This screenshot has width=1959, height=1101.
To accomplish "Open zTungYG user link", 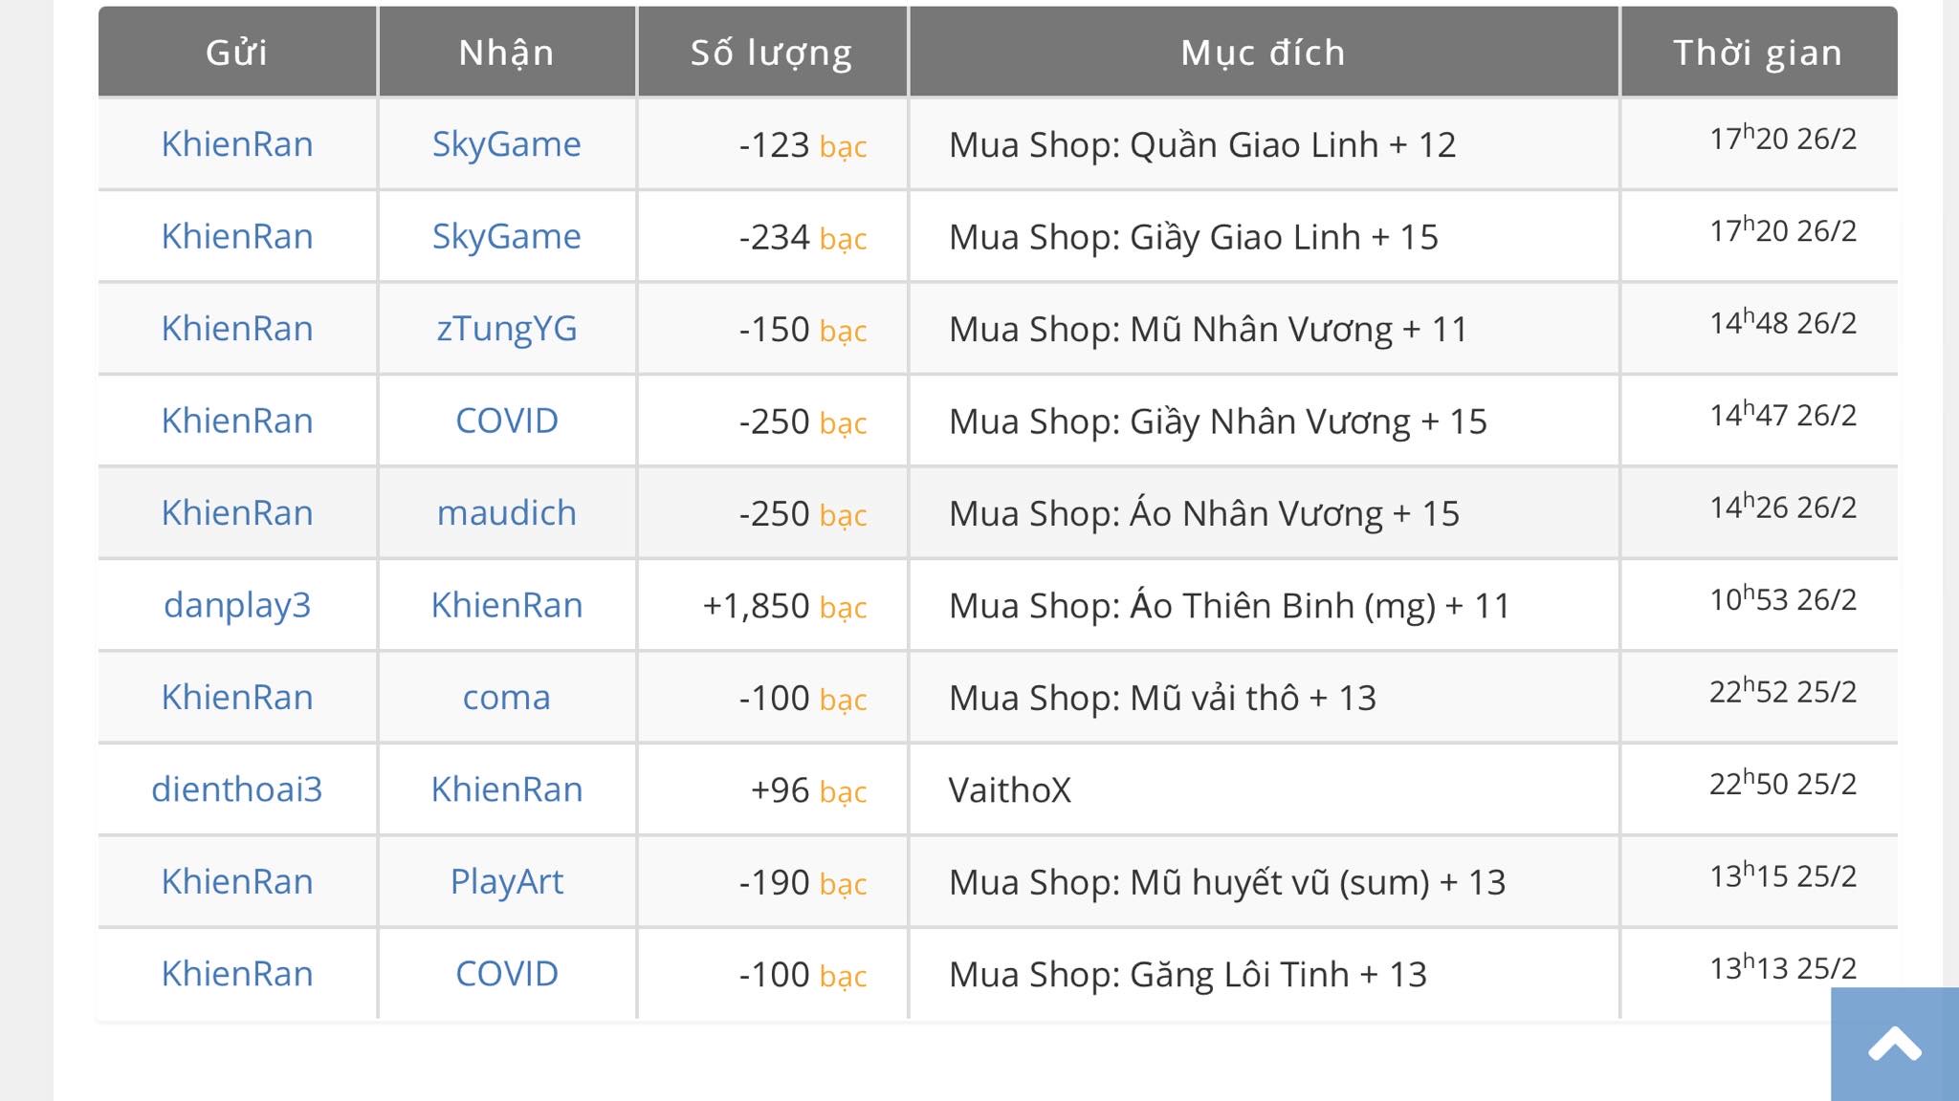I will coord(506,329).
